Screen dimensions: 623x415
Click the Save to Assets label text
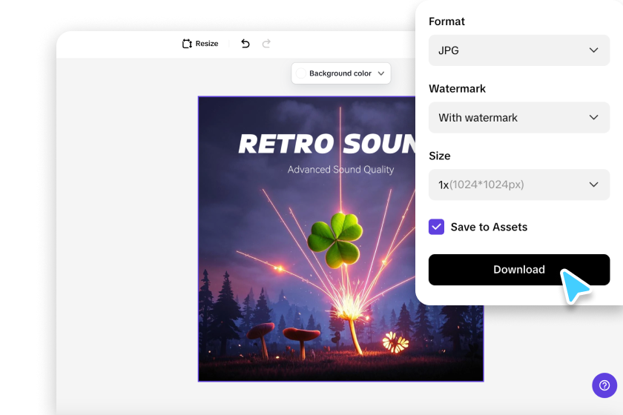(489, 228)
